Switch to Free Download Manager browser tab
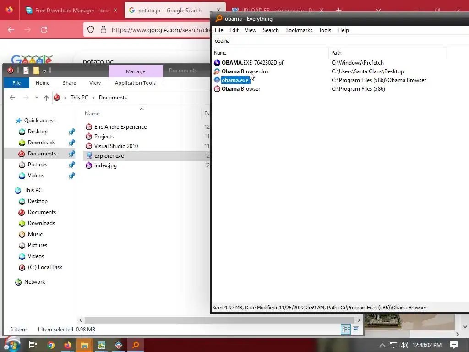The image size is (469, 352). [72, 11]
